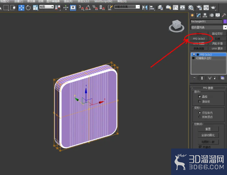Toggle the 内部点 checkbox
227x175 pixels.
click(200, 147)
